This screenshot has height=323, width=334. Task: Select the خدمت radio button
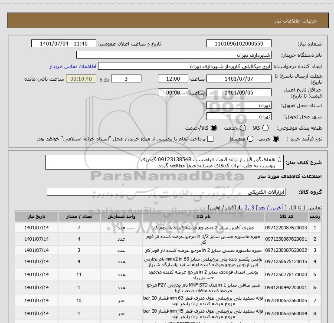click(x=243, y=128)
